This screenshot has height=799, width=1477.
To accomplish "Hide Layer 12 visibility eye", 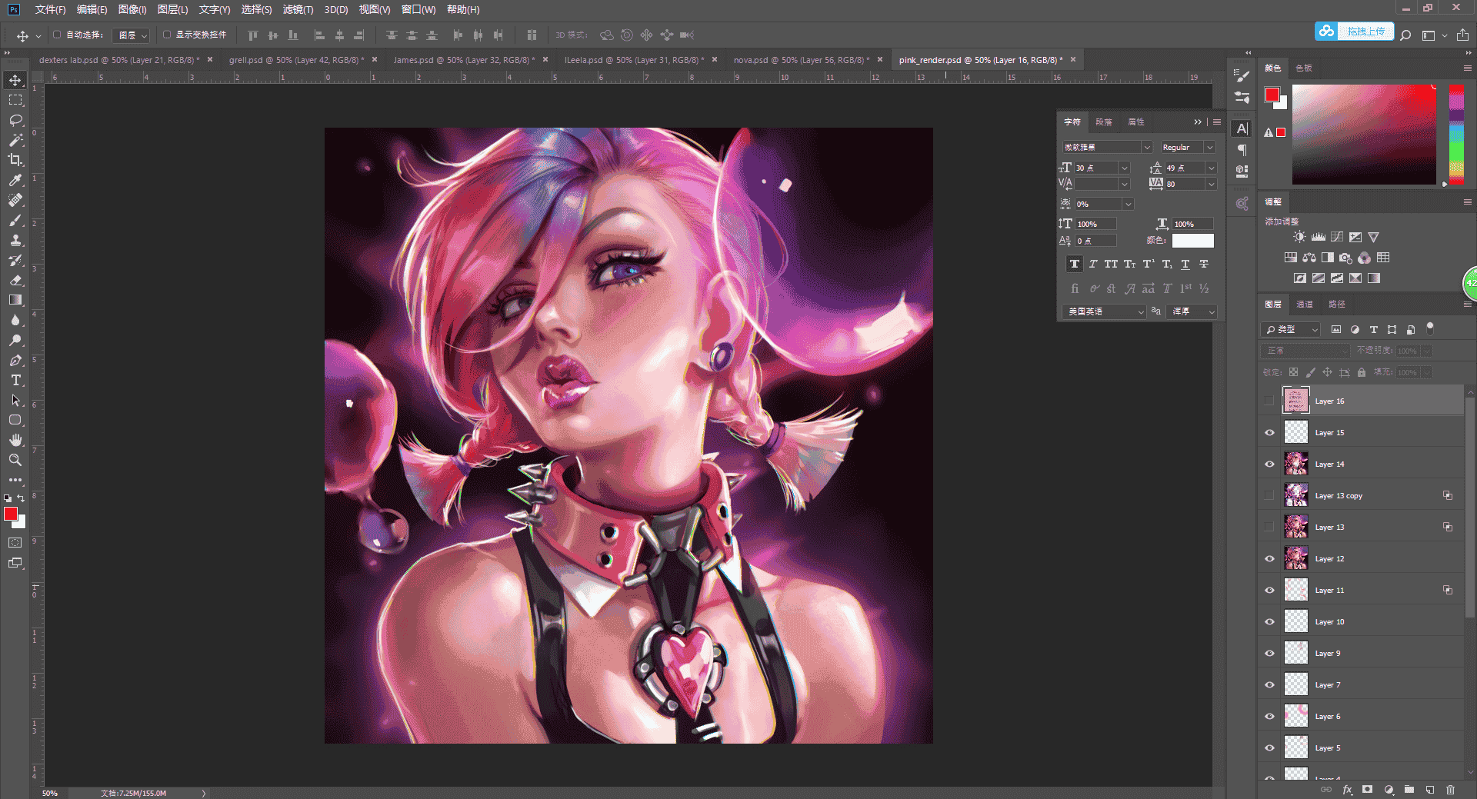I will pyautogui.click(x=1269, y=559).
